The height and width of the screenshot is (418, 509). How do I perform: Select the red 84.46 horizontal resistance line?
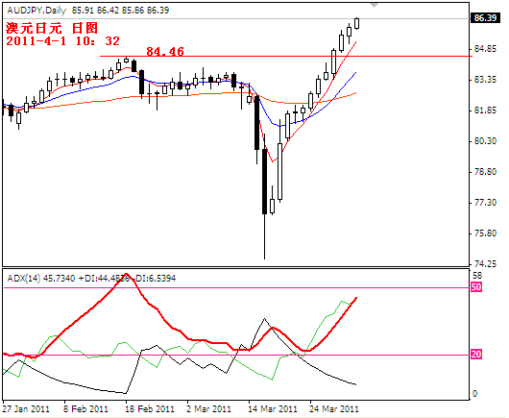click(x=285, y=56)
